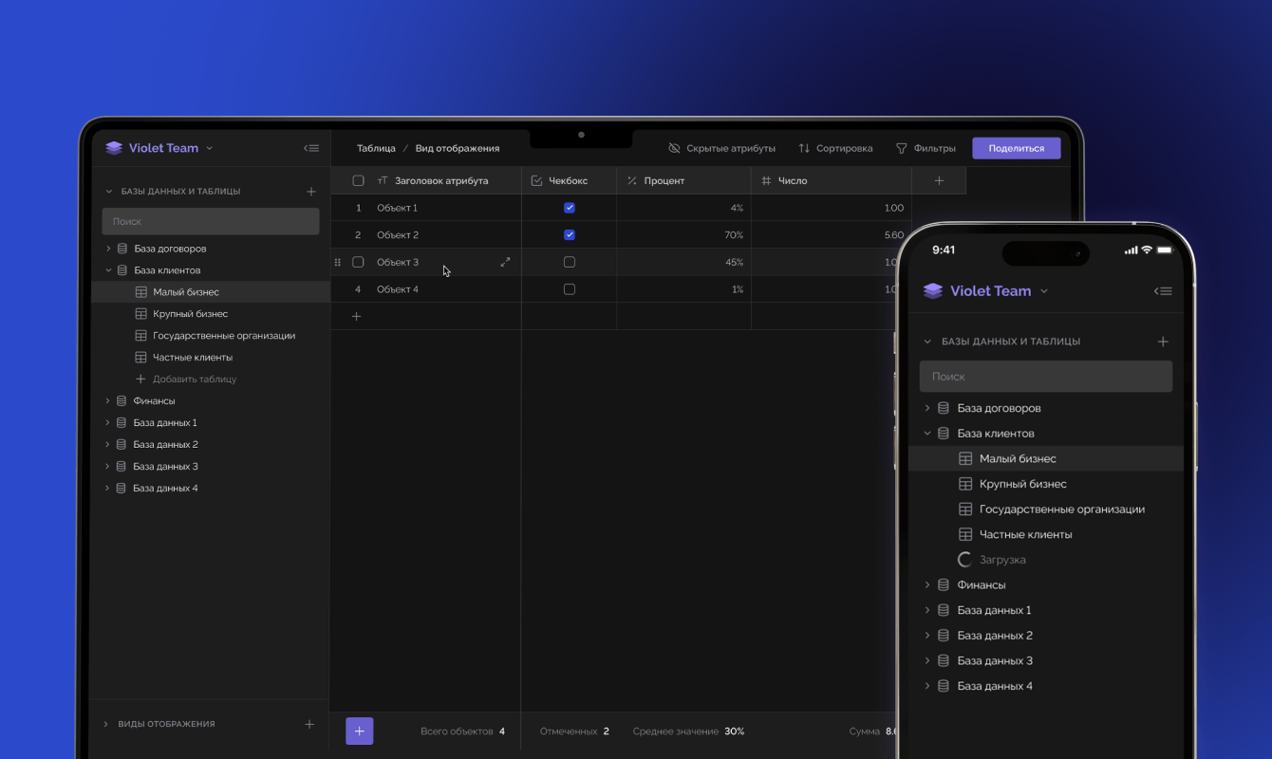Viewport: 1272px width, 759px height.
Task: Expand Финансы in the laptop sidebar
Action: tap(108, 401)
